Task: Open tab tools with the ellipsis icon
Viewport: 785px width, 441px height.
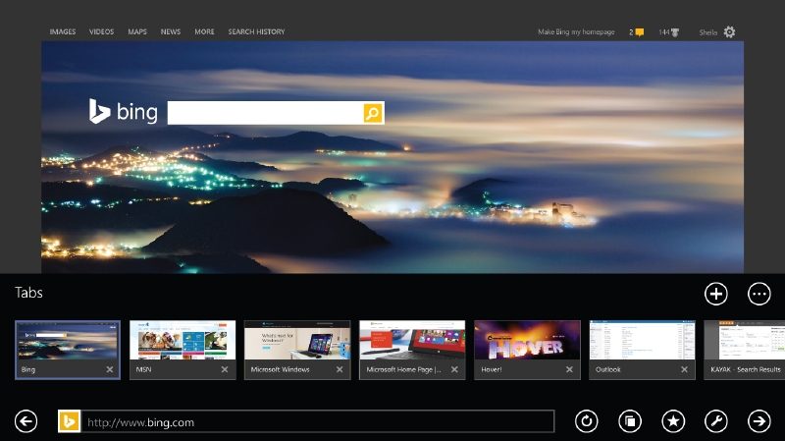Action: [x=759, y=294]
